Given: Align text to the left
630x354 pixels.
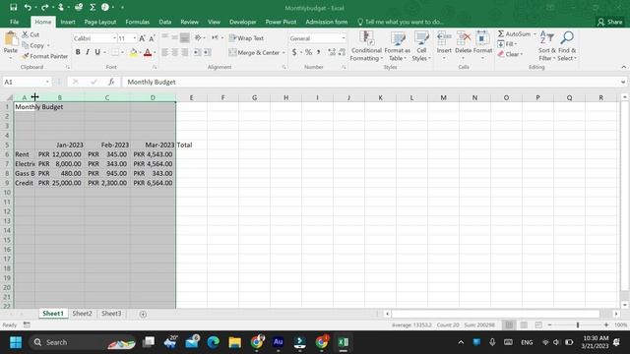Looking at the screenshot, I should tap(164, 52).
